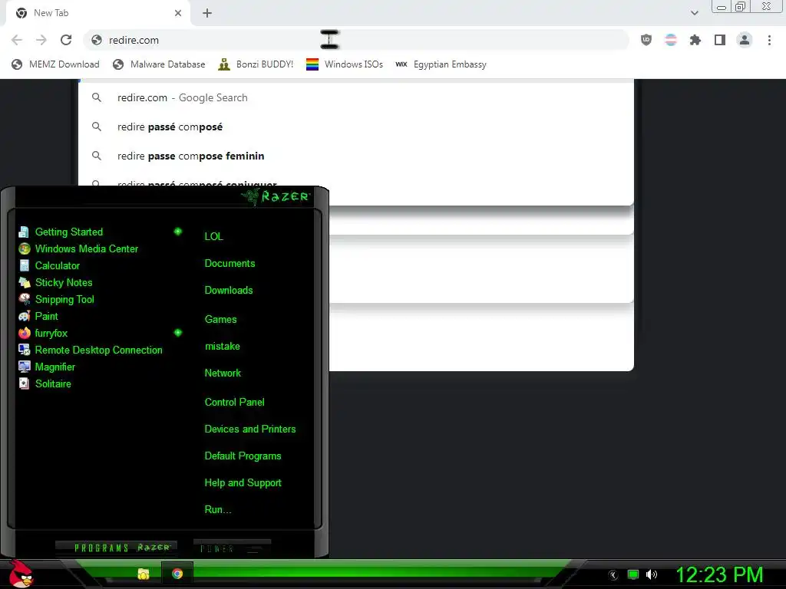Launch furryfox browser entry
This screenshot has width=786, height=589.
click(x=51, y=333)
